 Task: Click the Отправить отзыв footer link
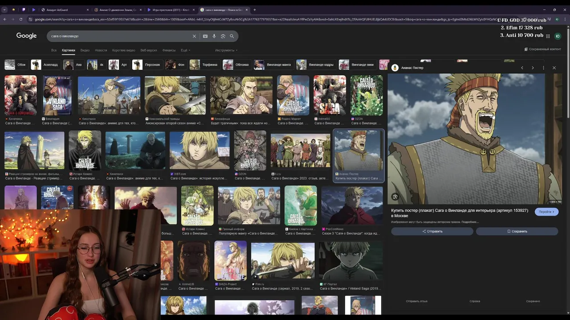(417, 301)
